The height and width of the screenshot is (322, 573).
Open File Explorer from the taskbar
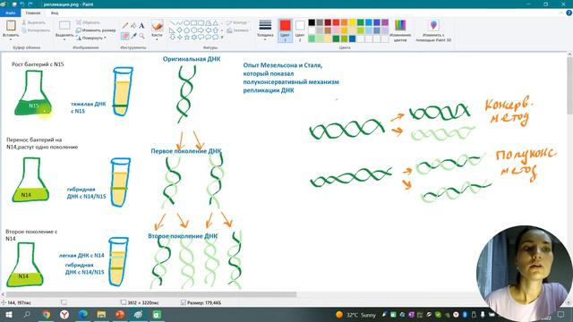[x=101, y=314]
